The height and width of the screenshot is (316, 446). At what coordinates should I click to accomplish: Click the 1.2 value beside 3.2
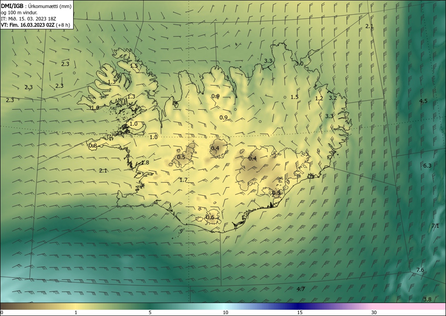[319, 98]
